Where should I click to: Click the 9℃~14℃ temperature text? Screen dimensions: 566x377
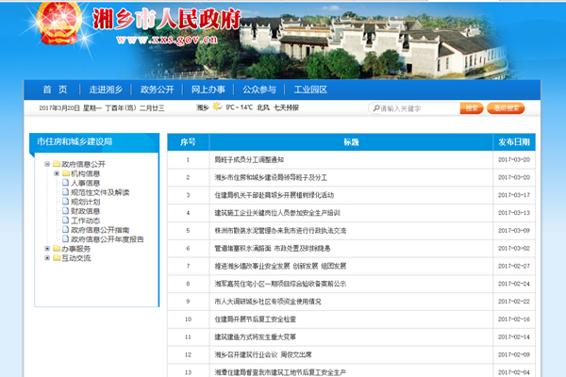pyautogui.click(x=239, y=107)
